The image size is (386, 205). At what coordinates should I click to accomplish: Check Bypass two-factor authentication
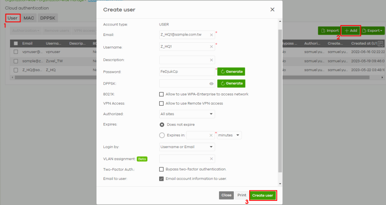click(x=161, y=169)
